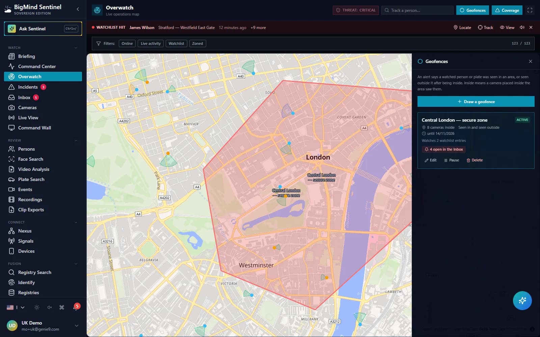This screenshot has height=337, width=540.
Task: Open Live View icon
Action: (11, 118)
